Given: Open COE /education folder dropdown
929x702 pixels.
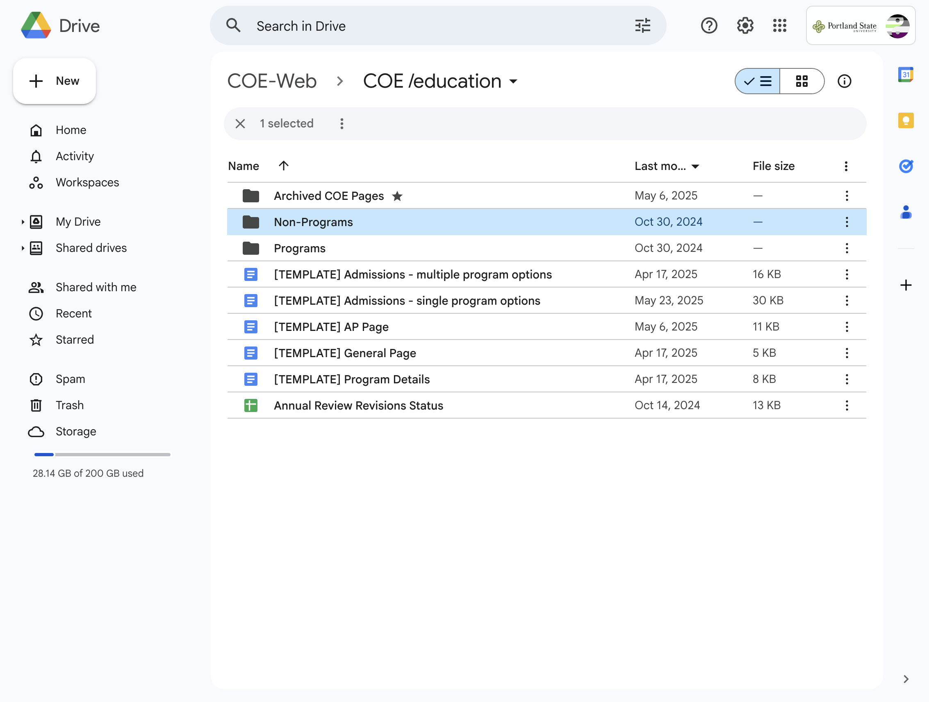Looking at the screenshot, I should (x=513, y=82).
